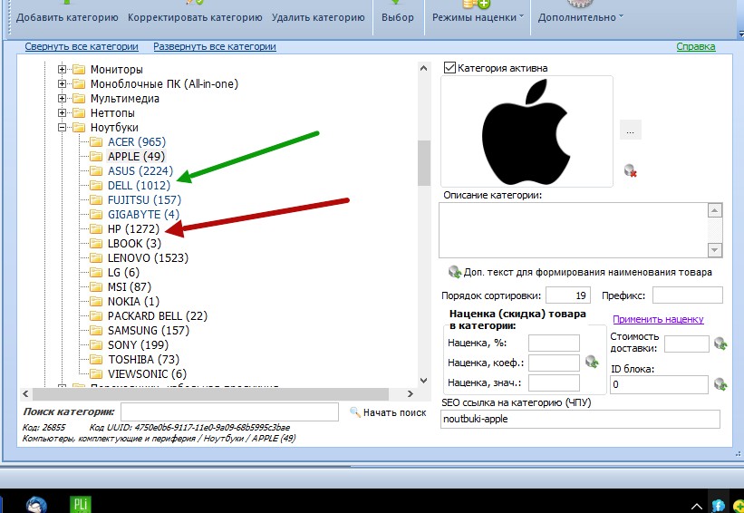Viewport: 744px width, 513px height.
Task: Select HP (1272) category
Action: tap(133, 228)
